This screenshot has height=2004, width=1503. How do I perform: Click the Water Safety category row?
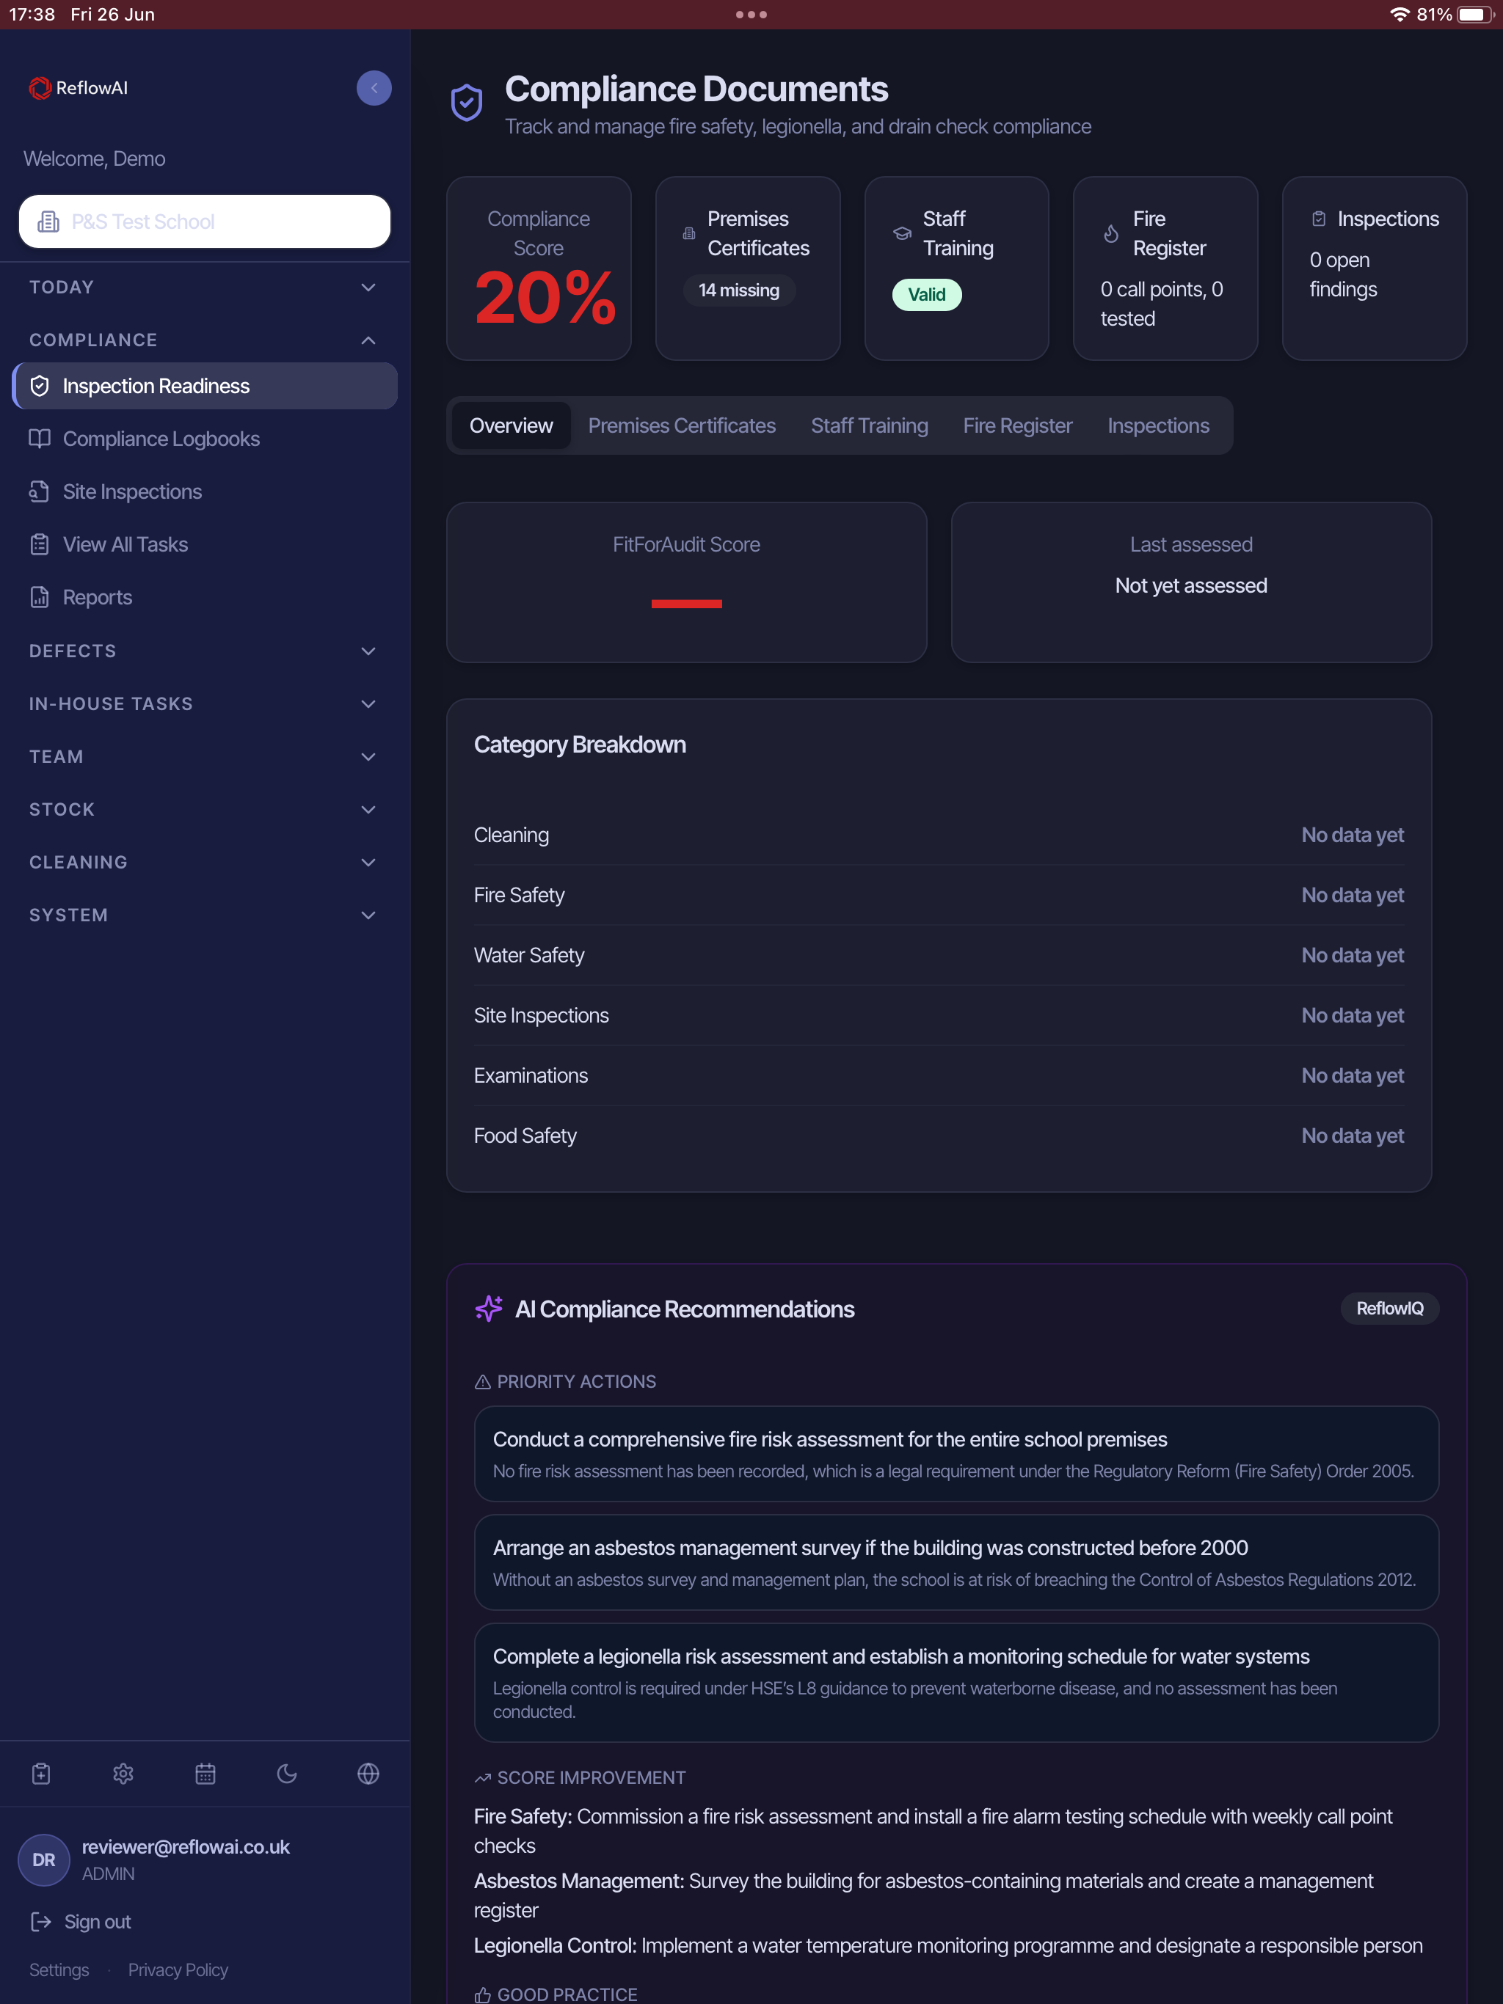[938, 955]
